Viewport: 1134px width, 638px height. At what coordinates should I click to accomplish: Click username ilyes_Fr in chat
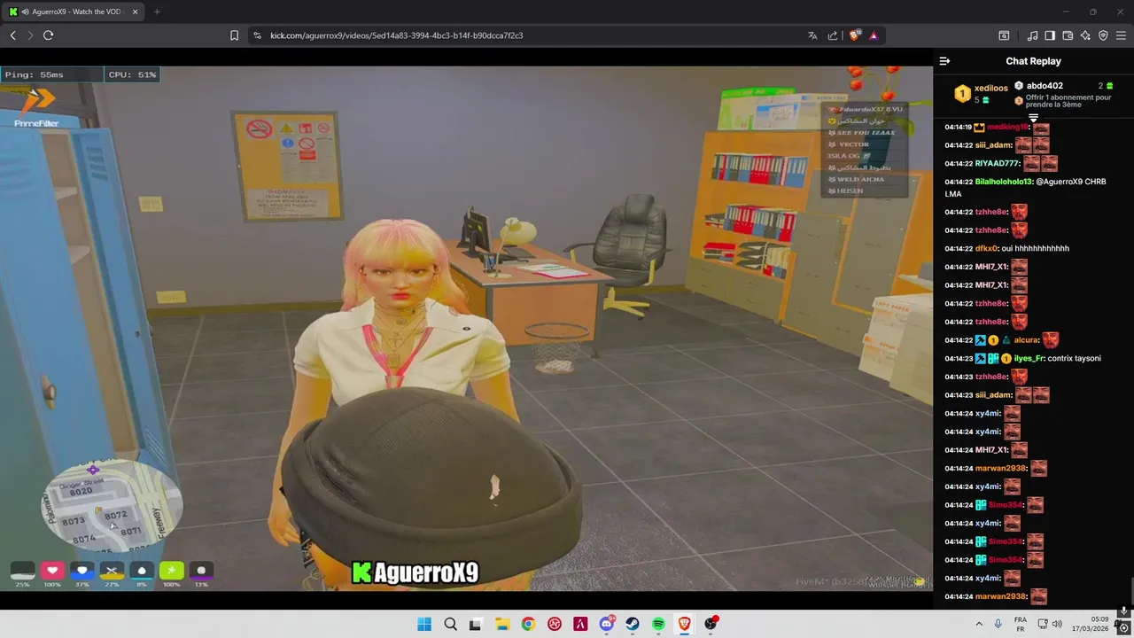pyautogui.click(x=1029, y=359)
